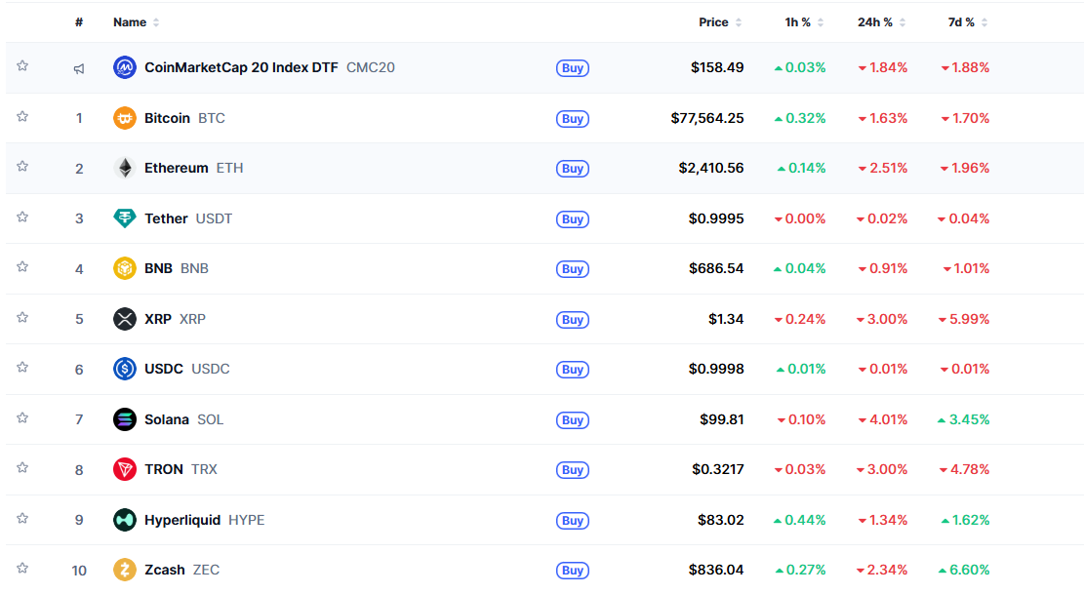The height and width of the screenshot is (594, 1084).
Task: Click Buy button for USDC
Action: tap(573, 370)
